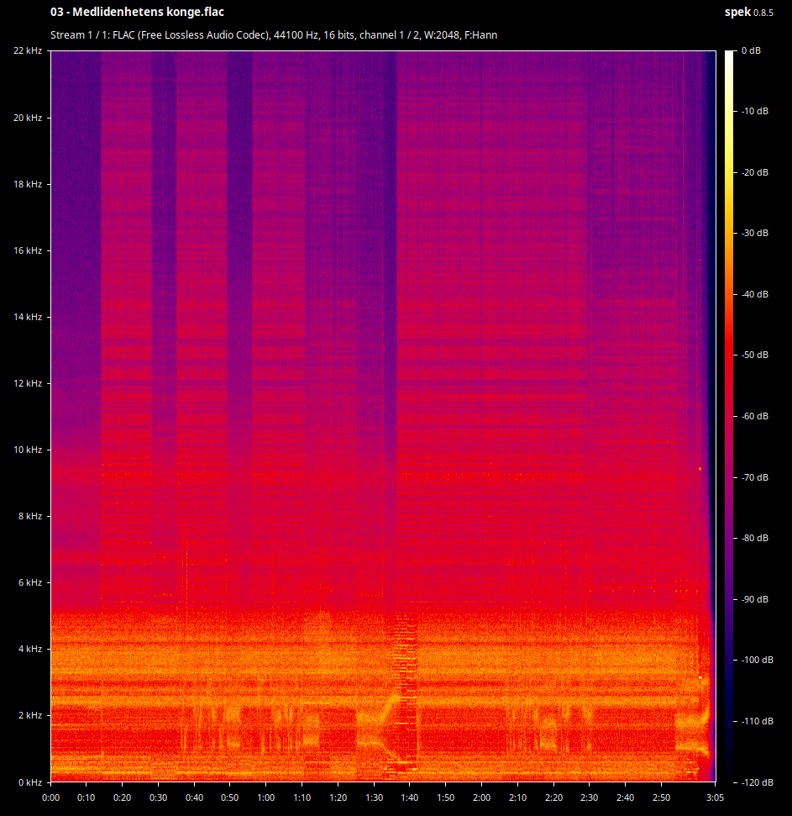Click the '0:20' time axis label

click(x=123, y=798)
